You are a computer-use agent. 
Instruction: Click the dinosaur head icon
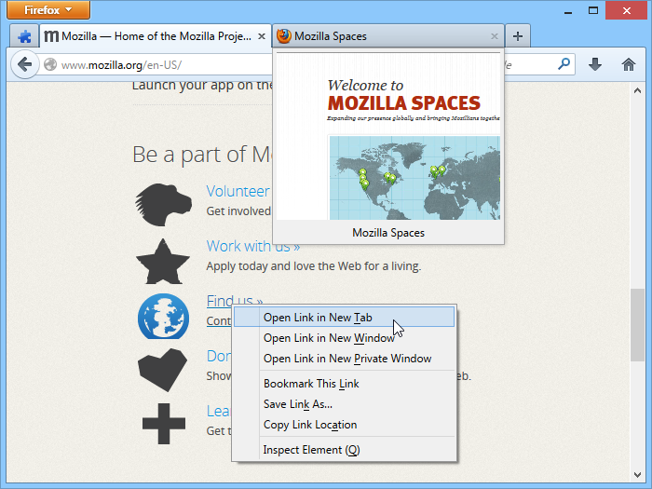click(x=163, y=205)
